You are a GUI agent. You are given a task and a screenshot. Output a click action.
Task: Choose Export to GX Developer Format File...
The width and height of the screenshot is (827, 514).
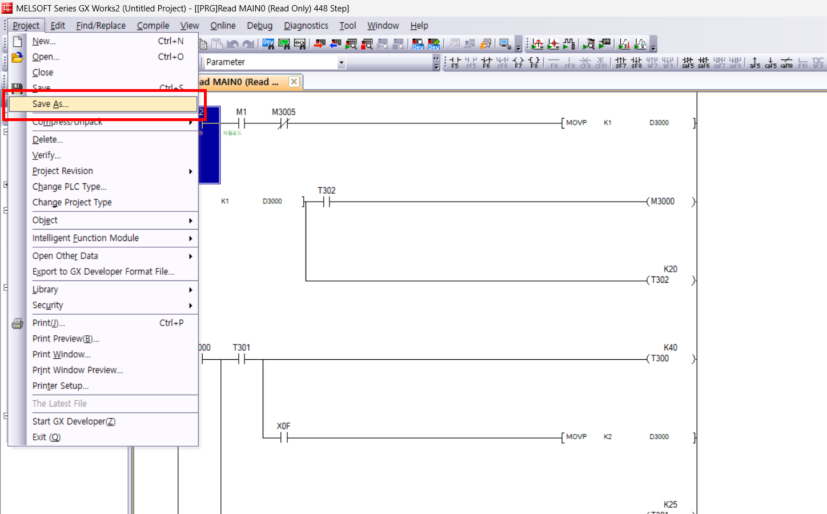(103, 272)
